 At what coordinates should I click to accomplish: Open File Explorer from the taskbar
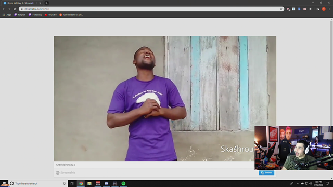tap(89, 183)
